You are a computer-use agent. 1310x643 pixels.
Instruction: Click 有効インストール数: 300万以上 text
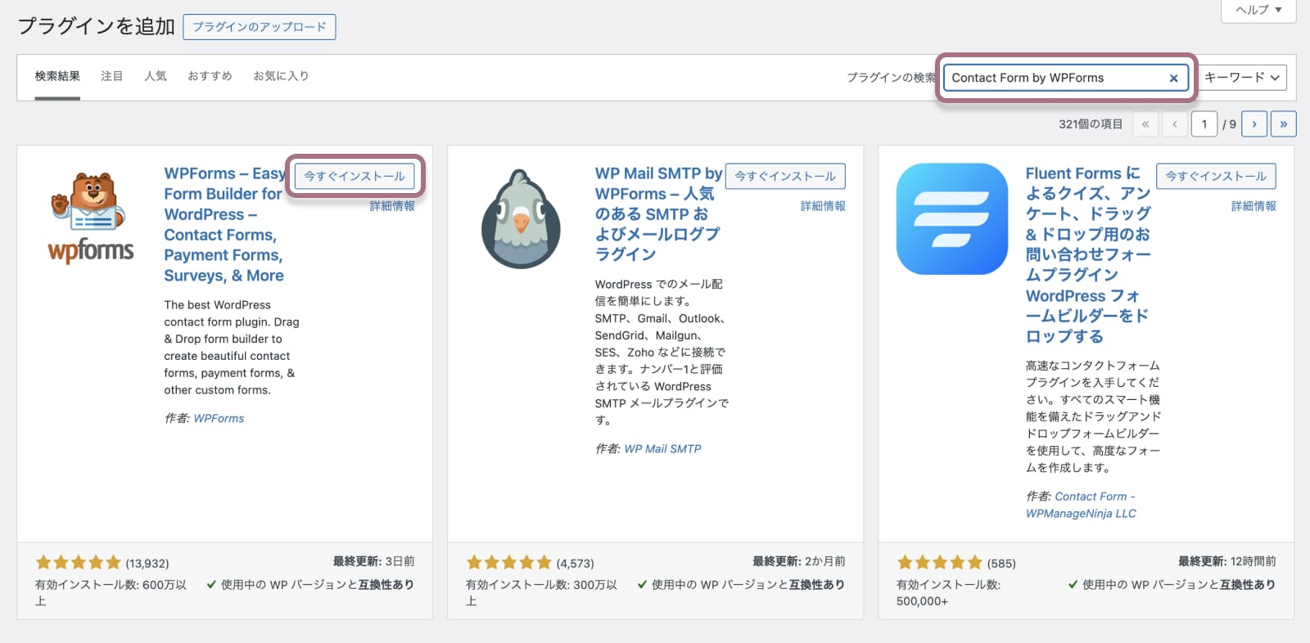pyautogui.click(x=541, y=592)
